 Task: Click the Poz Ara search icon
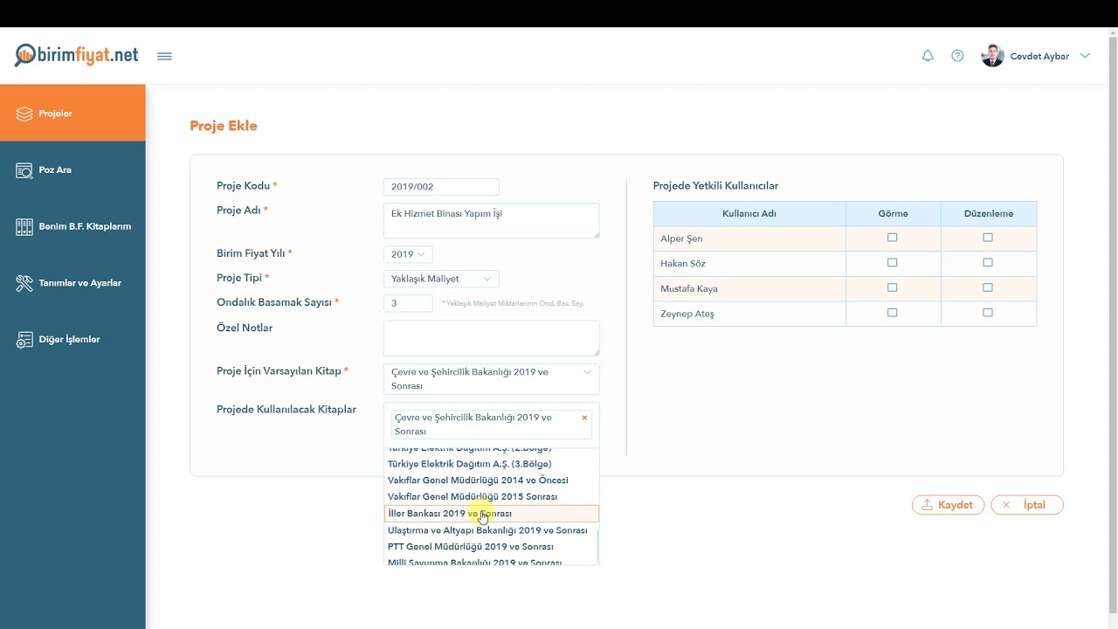coord(24,170)
